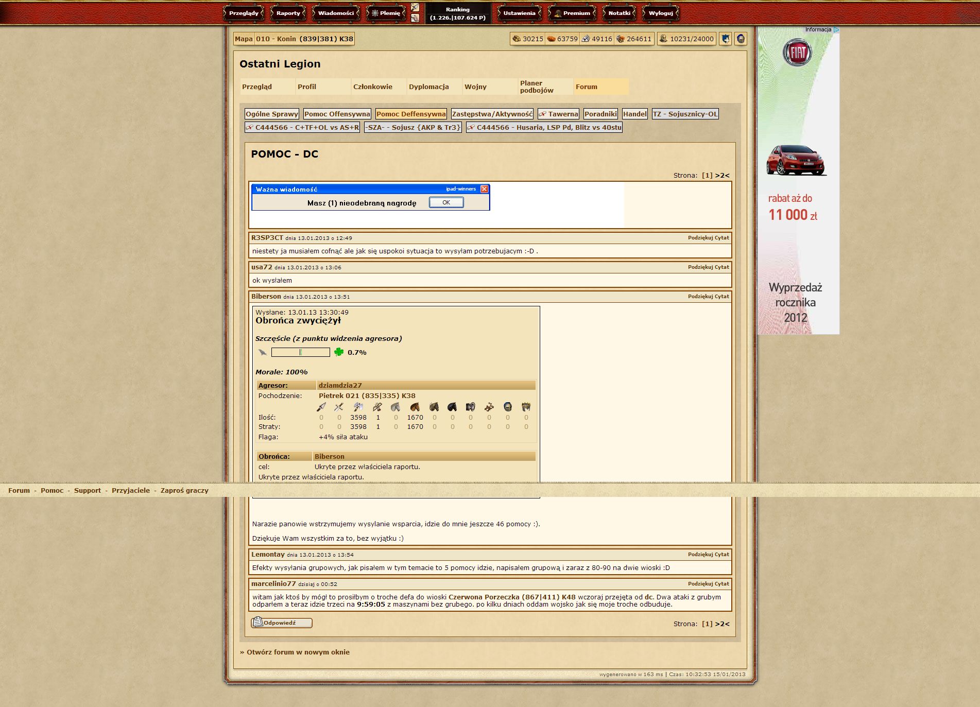Click the spearman unit icon in report
980x707 pixels.
321,407
